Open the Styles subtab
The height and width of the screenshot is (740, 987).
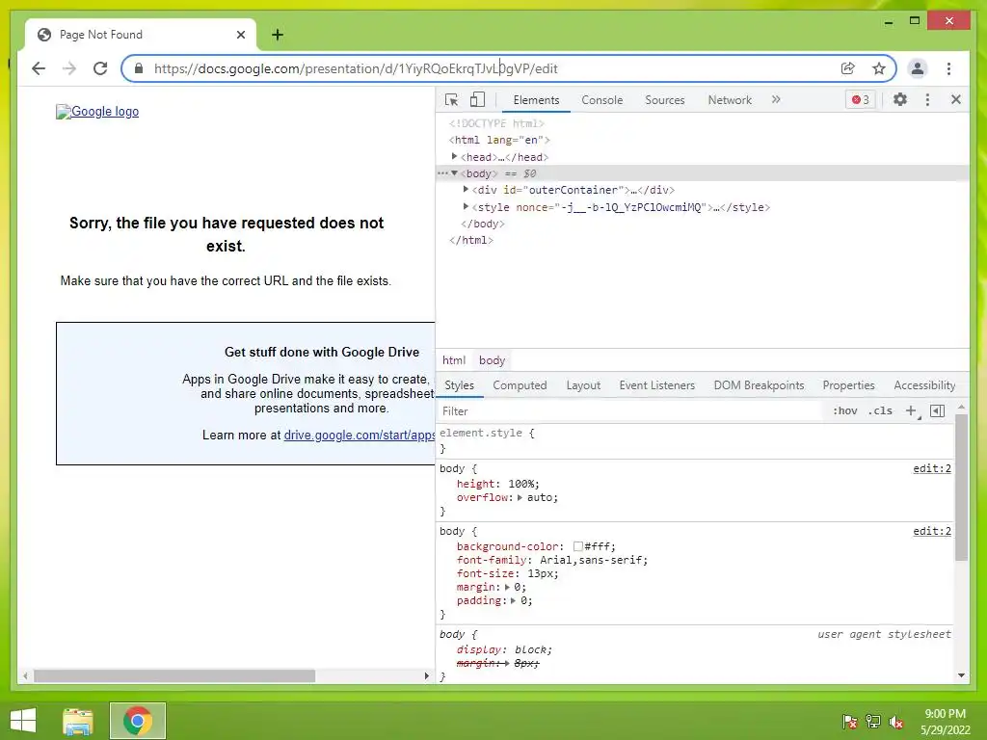click(x=459, y=385)
